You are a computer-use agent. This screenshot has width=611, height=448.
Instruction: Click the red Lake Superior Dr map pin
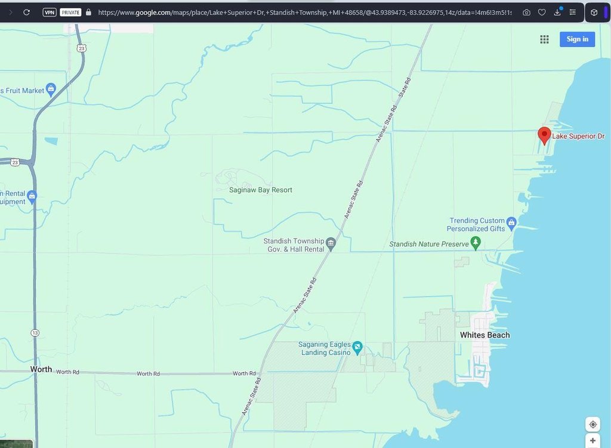point(544,135)
